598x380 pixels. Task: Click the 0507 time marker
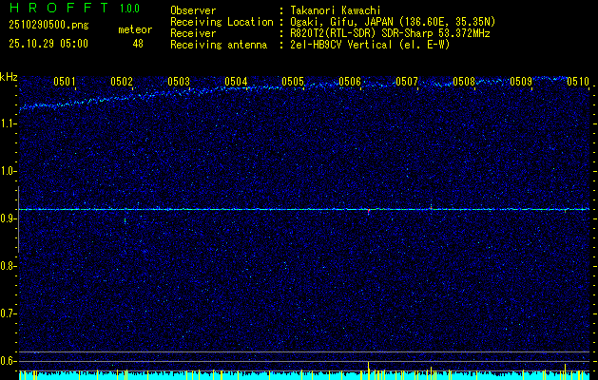click(x=407, y=81)
